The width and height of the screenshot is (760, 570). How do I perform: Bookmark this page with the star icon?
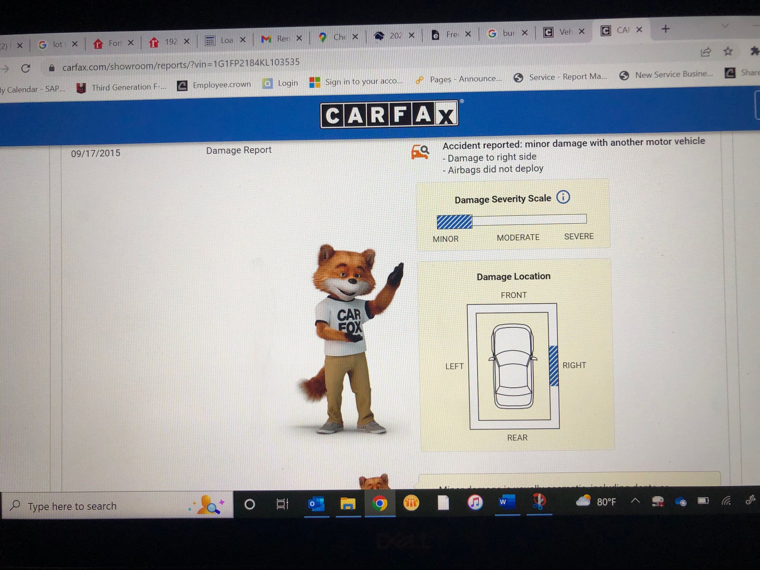pyautogui.click(x=728, y=51)
